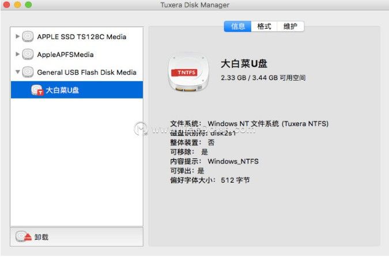
Task: Click the yellow minimize window button
Action: (18, 5)
